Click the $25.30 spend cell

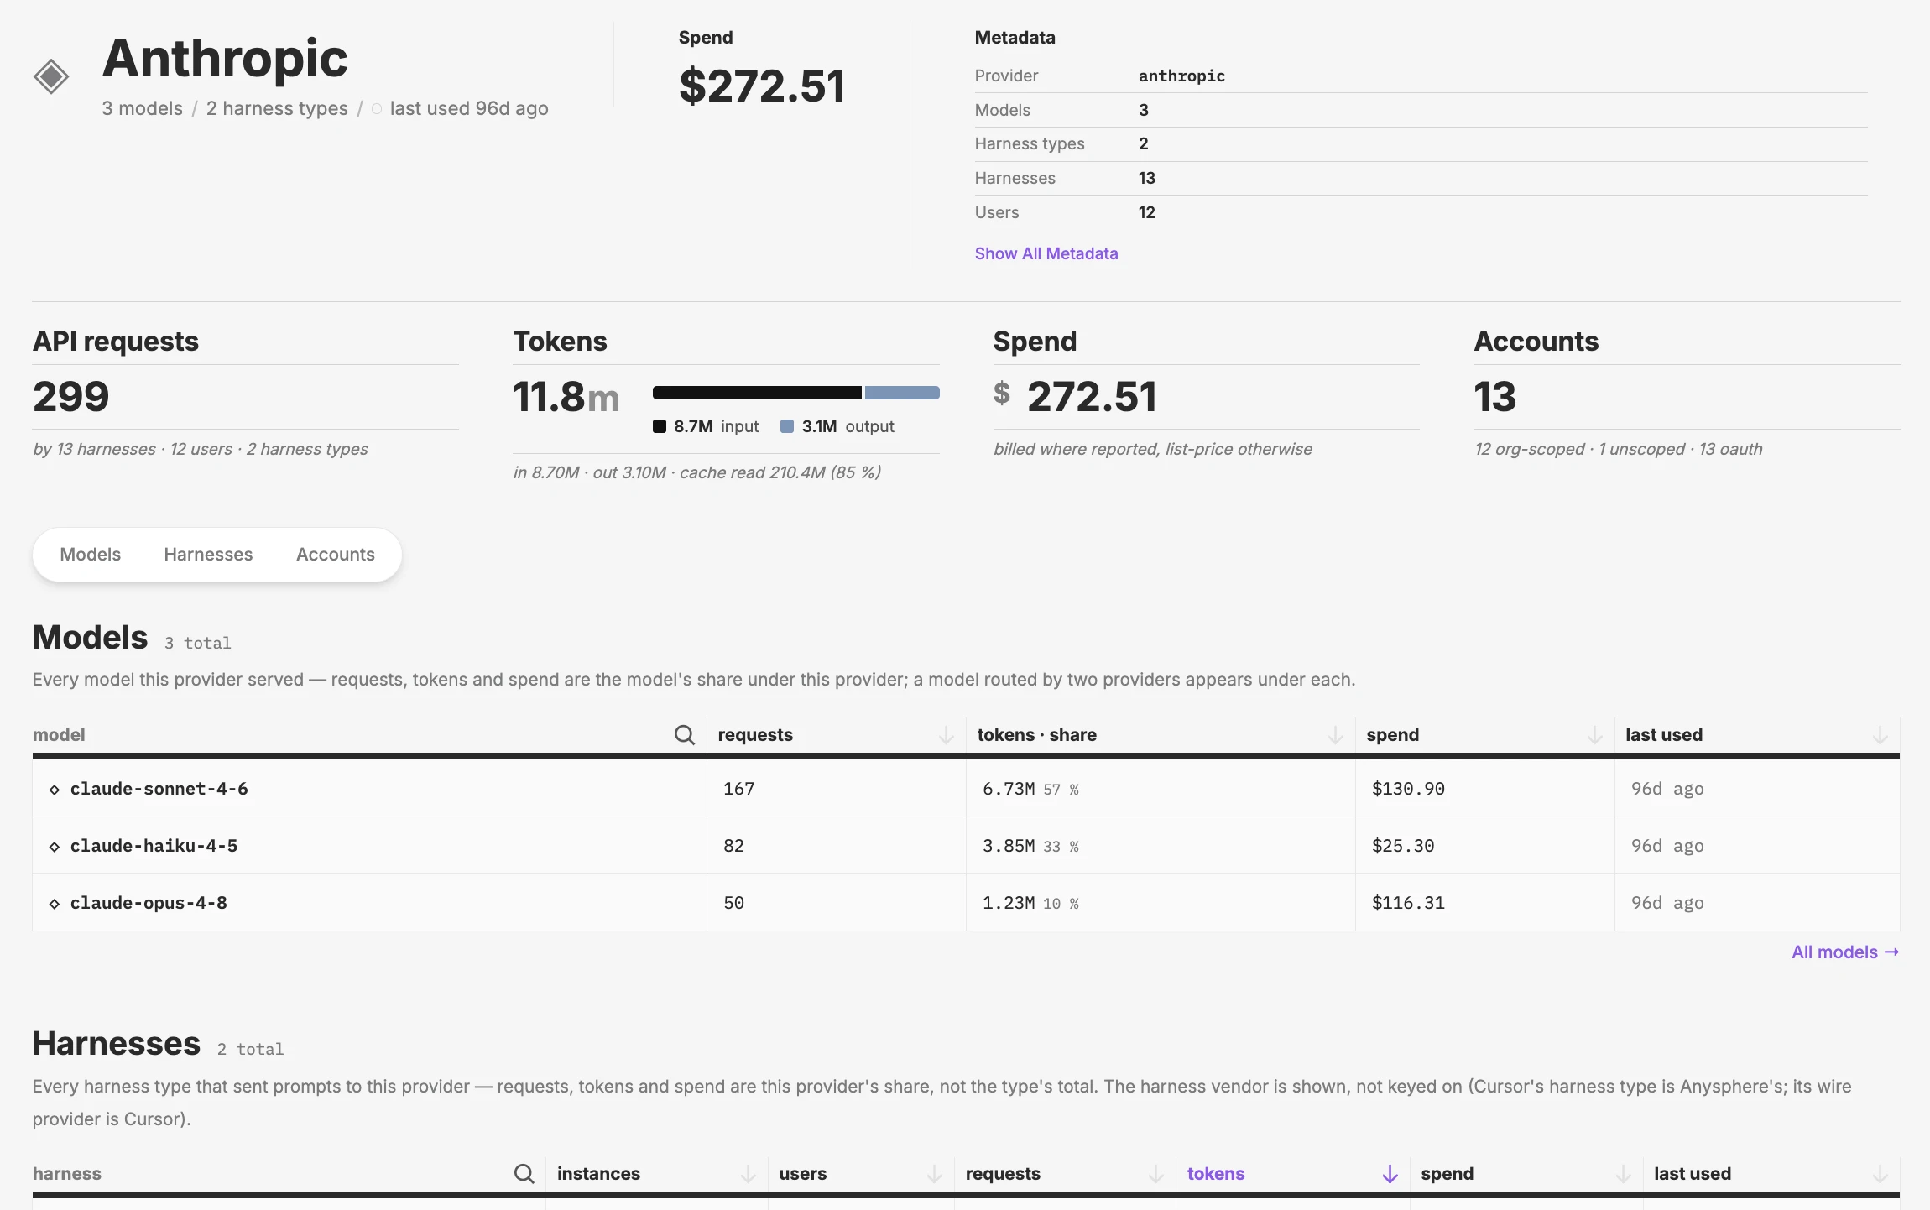(x=1485, y=845)
